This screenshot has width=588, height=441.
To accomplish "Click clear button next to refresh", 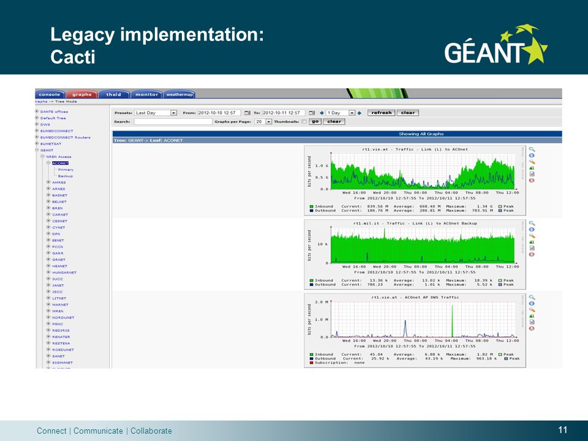I will [x=408, y=113].
